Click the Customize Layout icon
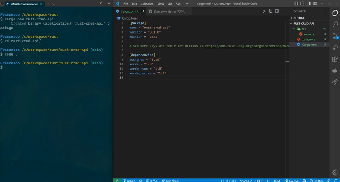Screen dimensions: 340x182 [315, 3]
